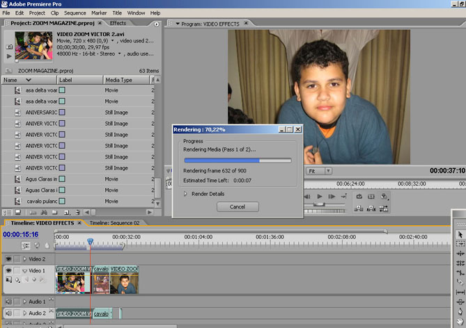Open the Sequence menu
The image size is (466, 328).
(x=75, y=13)
